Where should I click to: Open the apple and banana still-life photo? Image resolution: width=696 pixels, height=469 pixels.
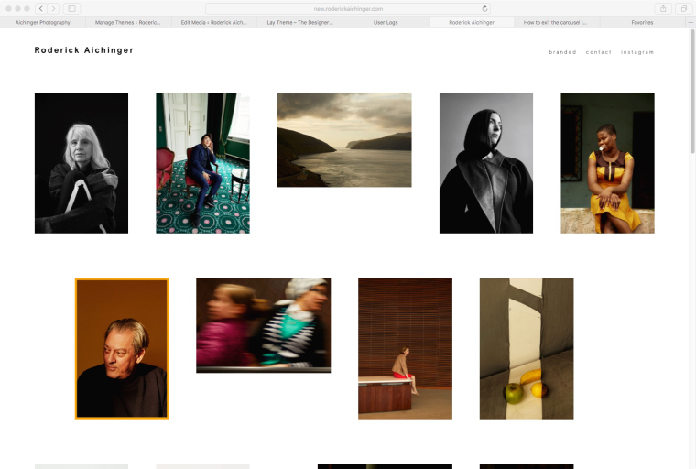[x=527, y=348]
